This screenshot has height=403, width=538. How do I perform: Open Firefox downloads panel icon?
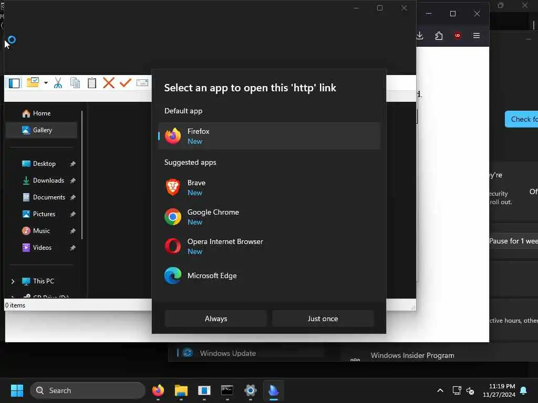pyautogui.click(x=420, y=36)
